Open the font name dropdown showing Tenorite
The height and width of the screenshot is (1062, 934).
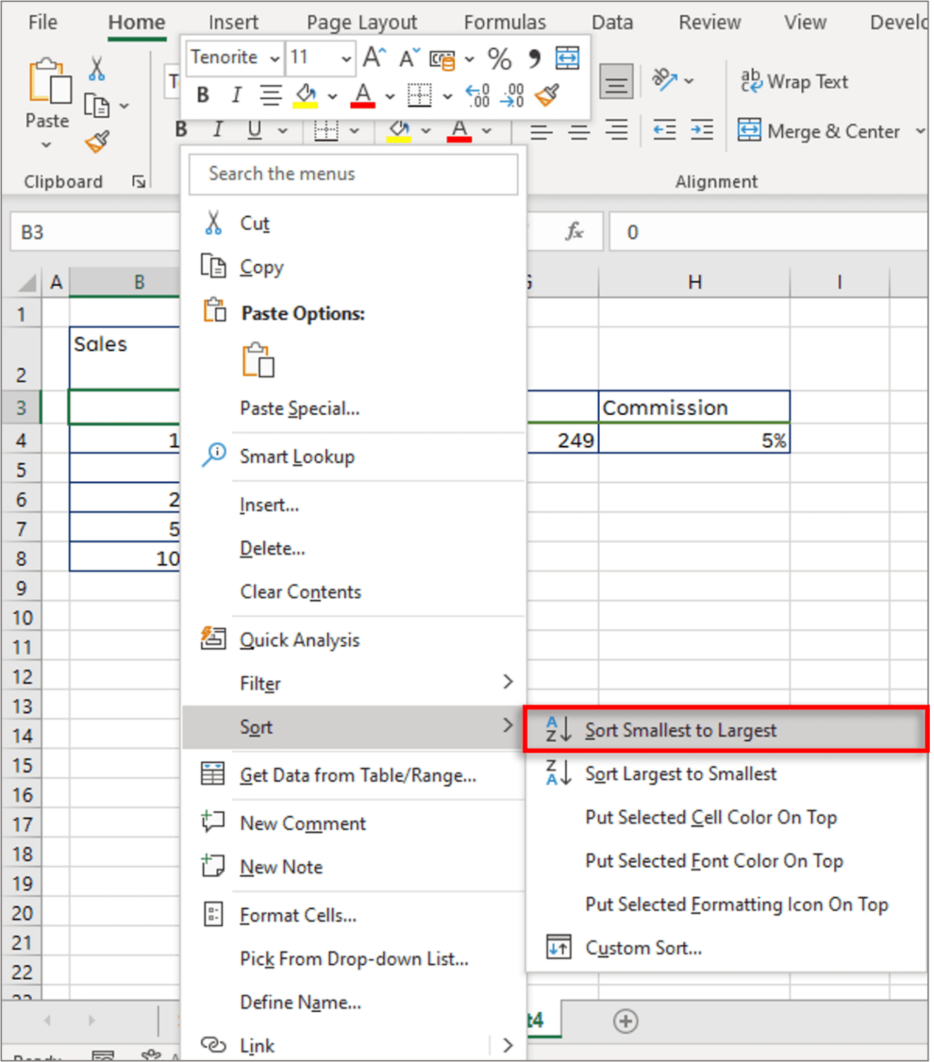(275, 58)
